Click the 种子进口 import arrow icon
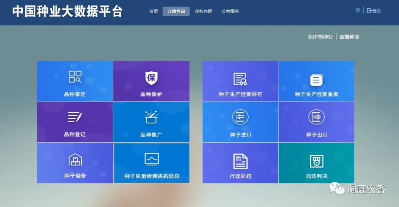The height and width of the screenshot is (207, 399). point(240,117)
